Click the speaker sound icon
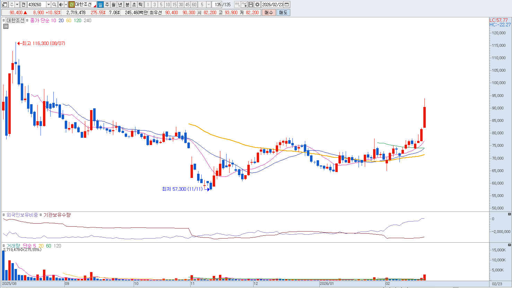 (61, 4)
